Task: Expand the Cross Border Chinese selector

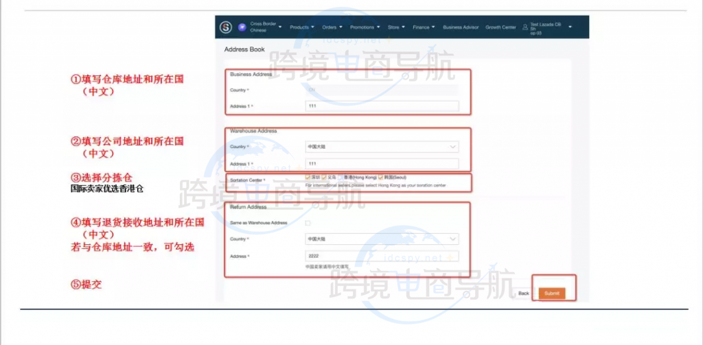Action: point(281,27)
